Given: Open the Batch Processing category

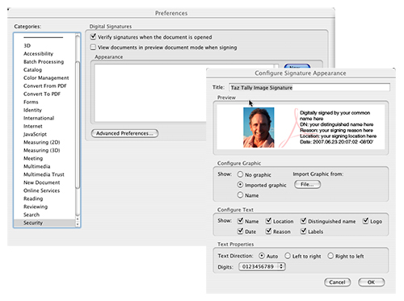Looking at the screenshot, I should [x=44, y=61].
